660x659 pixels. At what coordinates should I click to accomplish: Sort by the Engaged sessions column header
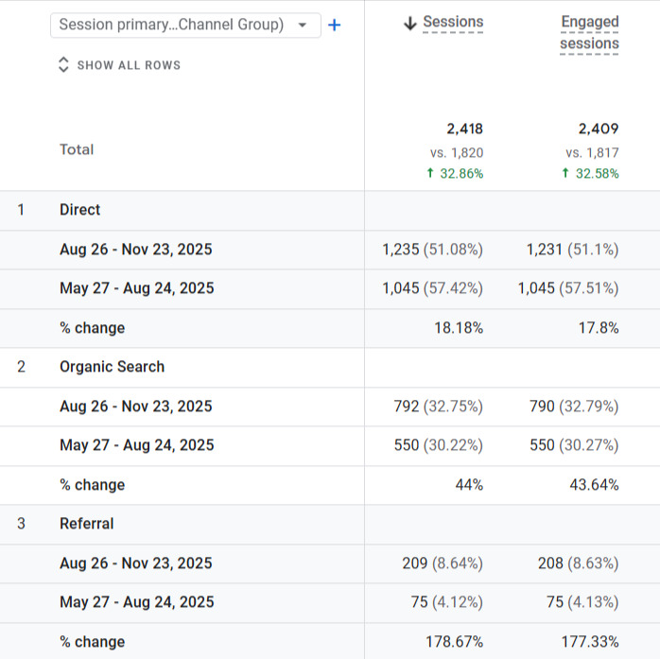pos(589,33)
